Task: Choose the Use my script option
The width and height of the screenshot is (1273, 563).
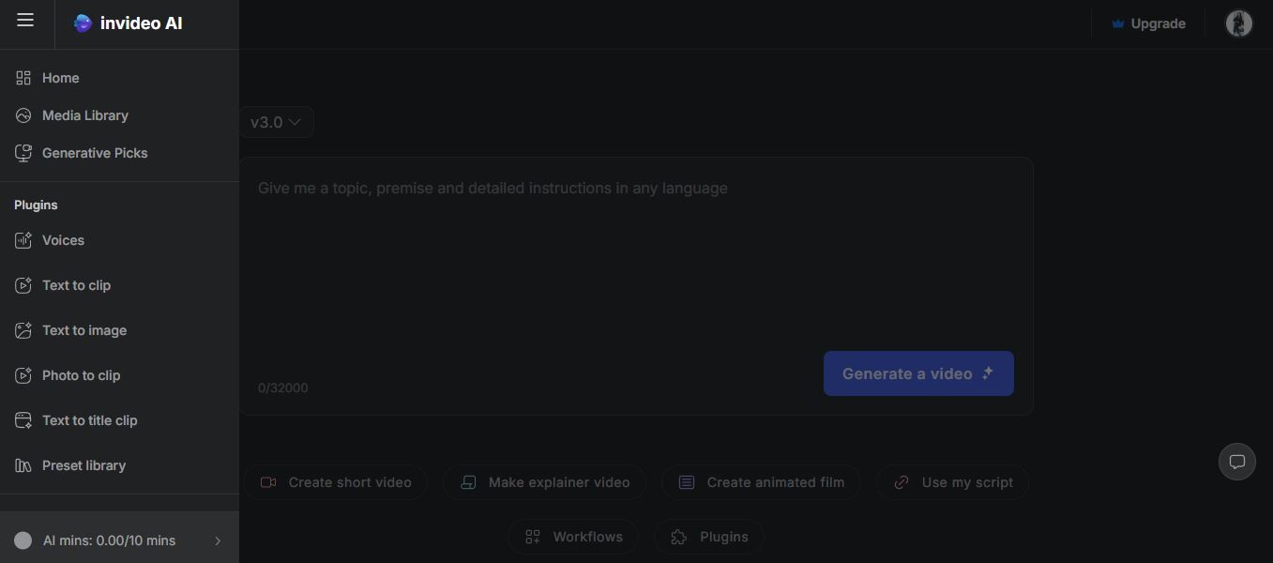Action: pos(953,482)
